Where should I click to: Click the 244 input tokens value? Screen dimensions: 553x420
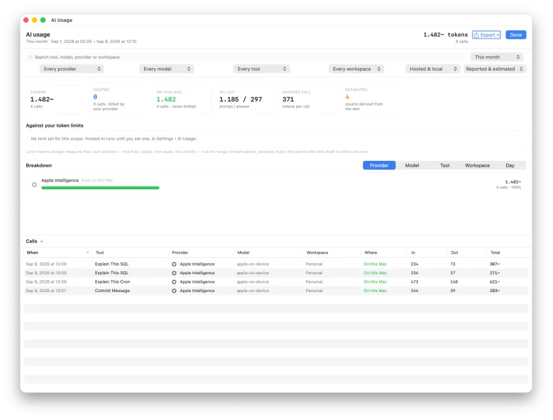click(414, 291)
